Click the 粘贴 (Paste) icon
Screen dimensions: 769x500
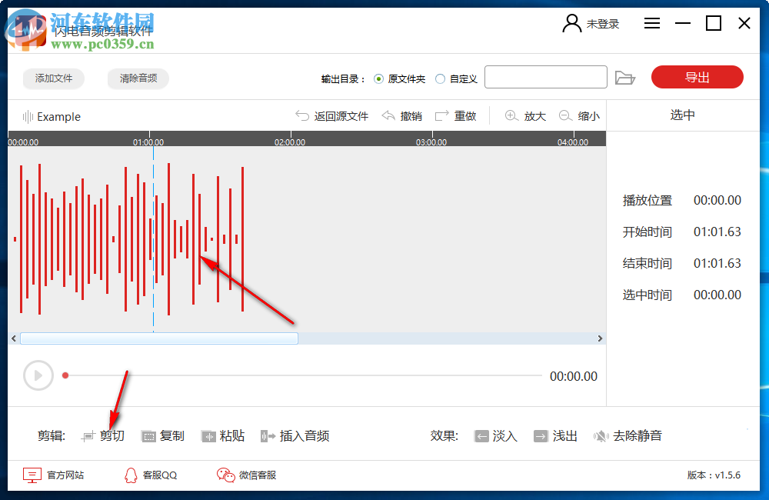point(209,435)
